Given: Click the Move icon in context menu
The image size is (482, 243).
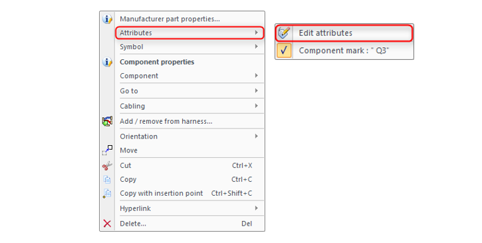Looking at the screenshot, I should tap(107, 150).
